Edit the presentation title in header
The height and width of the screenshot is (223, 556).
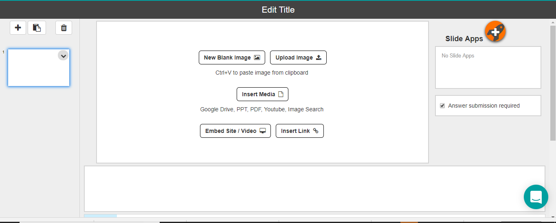click(x=278, y=10)
